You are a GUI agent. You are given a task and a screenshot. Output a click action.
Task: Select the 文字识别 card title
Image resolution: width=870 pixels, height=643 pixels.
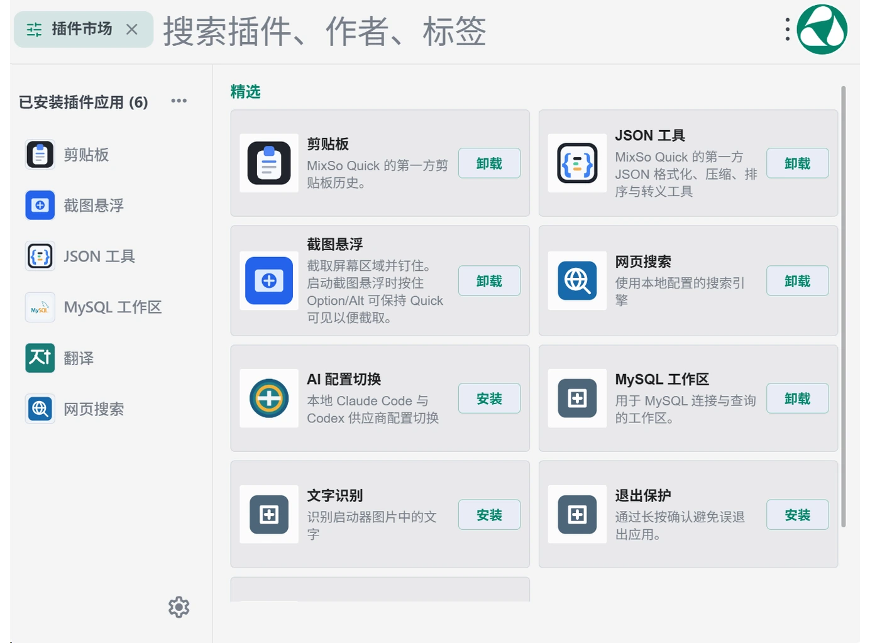tap(334, 495)
